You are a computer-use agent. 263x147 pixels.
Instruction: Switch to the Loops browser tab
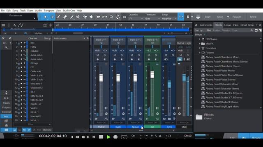(227, 25)
